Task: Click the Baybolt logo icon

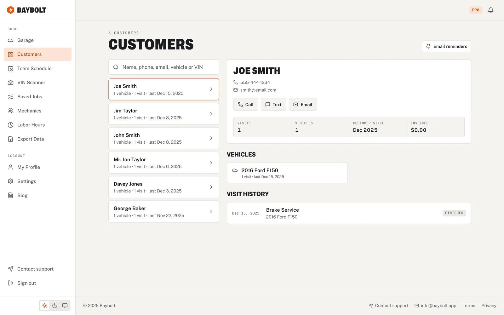Action: [11, 10]
